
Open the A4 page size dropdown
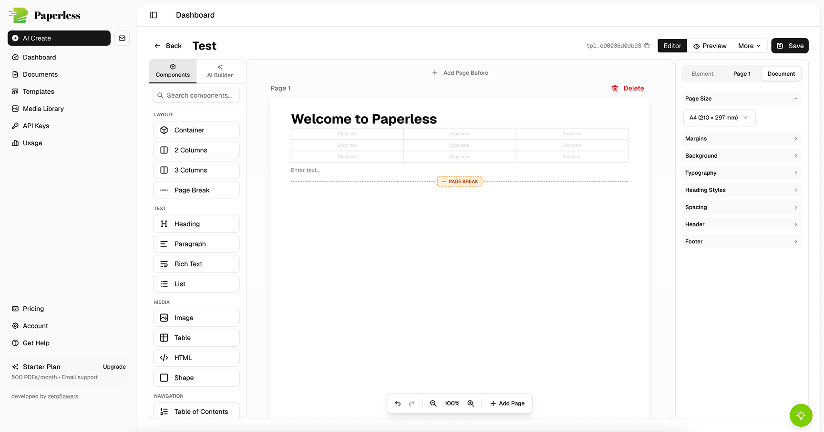(719, 118)
